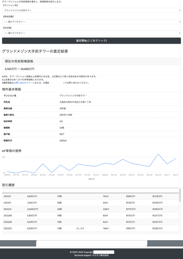Click the 谷町線 railway line value

tap(62, 108)
